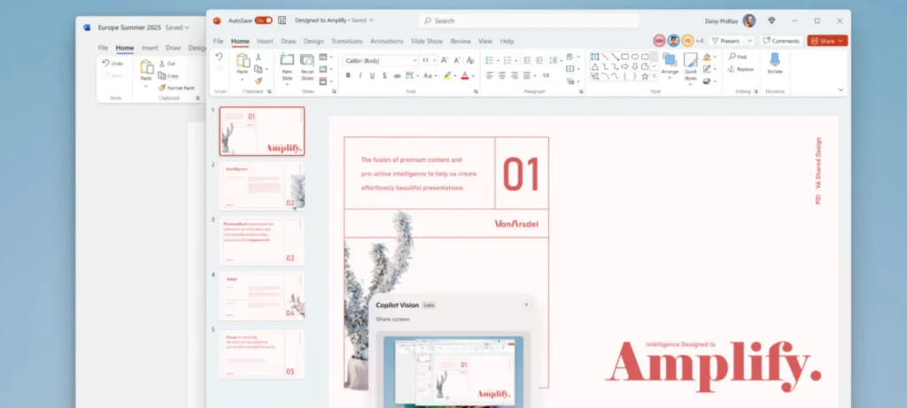Click +4 collaborators indicator

click(700, 41)
